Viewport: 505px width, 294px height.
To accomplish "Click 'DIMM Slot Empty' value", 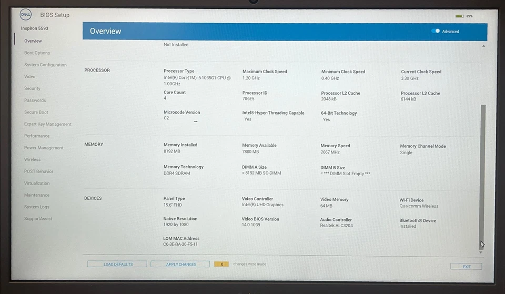I will point(345,174).
